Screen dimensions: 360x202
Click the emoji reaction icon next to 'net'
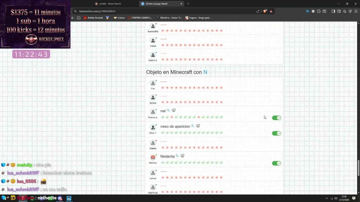(x=174, y=111)
